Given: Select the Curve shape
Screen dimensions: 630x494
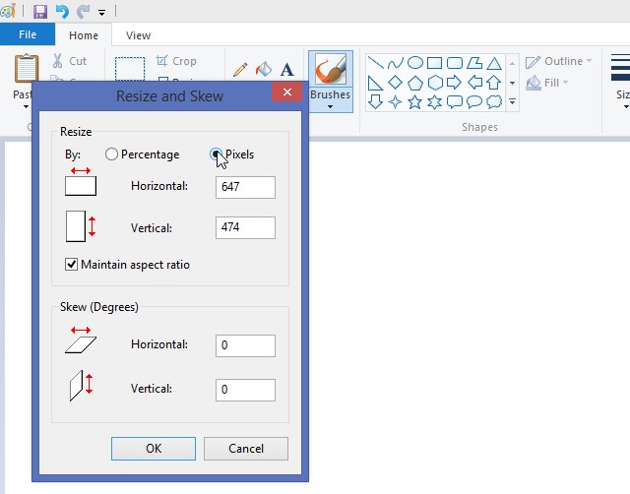Looking at the screenshot, I should pyautogui.click(x=396, y=63).
